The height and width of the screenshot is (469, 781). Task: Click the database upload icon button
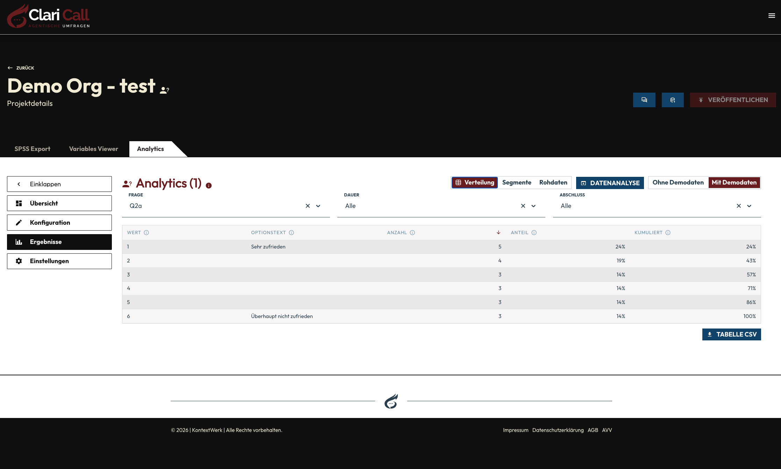pyautogui.click(x=673, y=100)
